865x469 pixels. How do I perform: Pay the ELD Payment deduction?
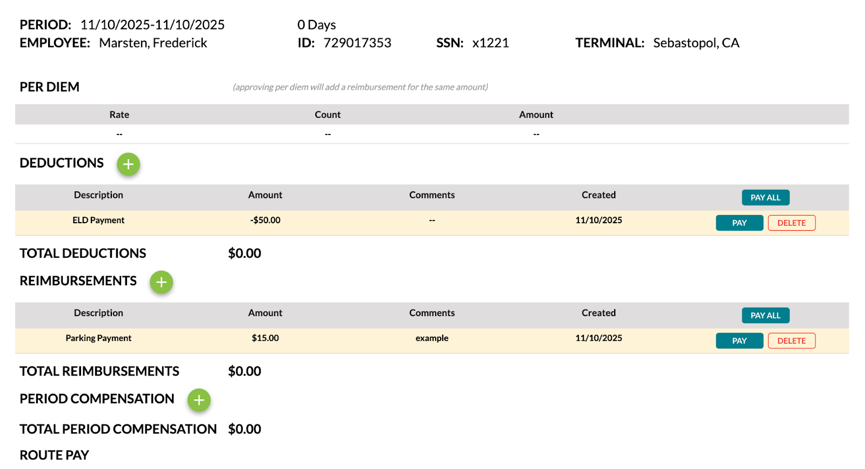(x=740, y=223)
